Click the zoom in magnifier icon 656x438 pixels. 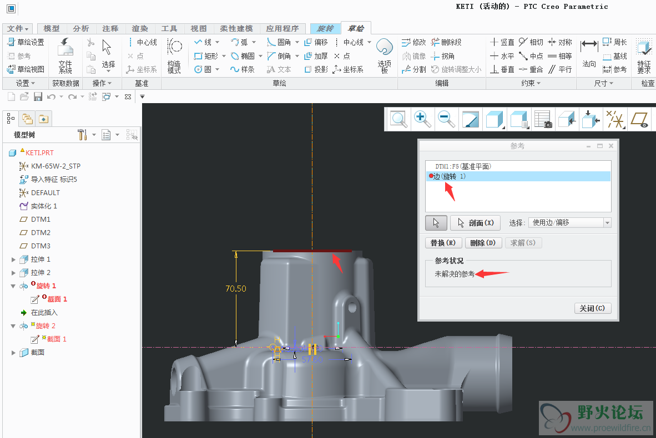click(x=422, y=119)
